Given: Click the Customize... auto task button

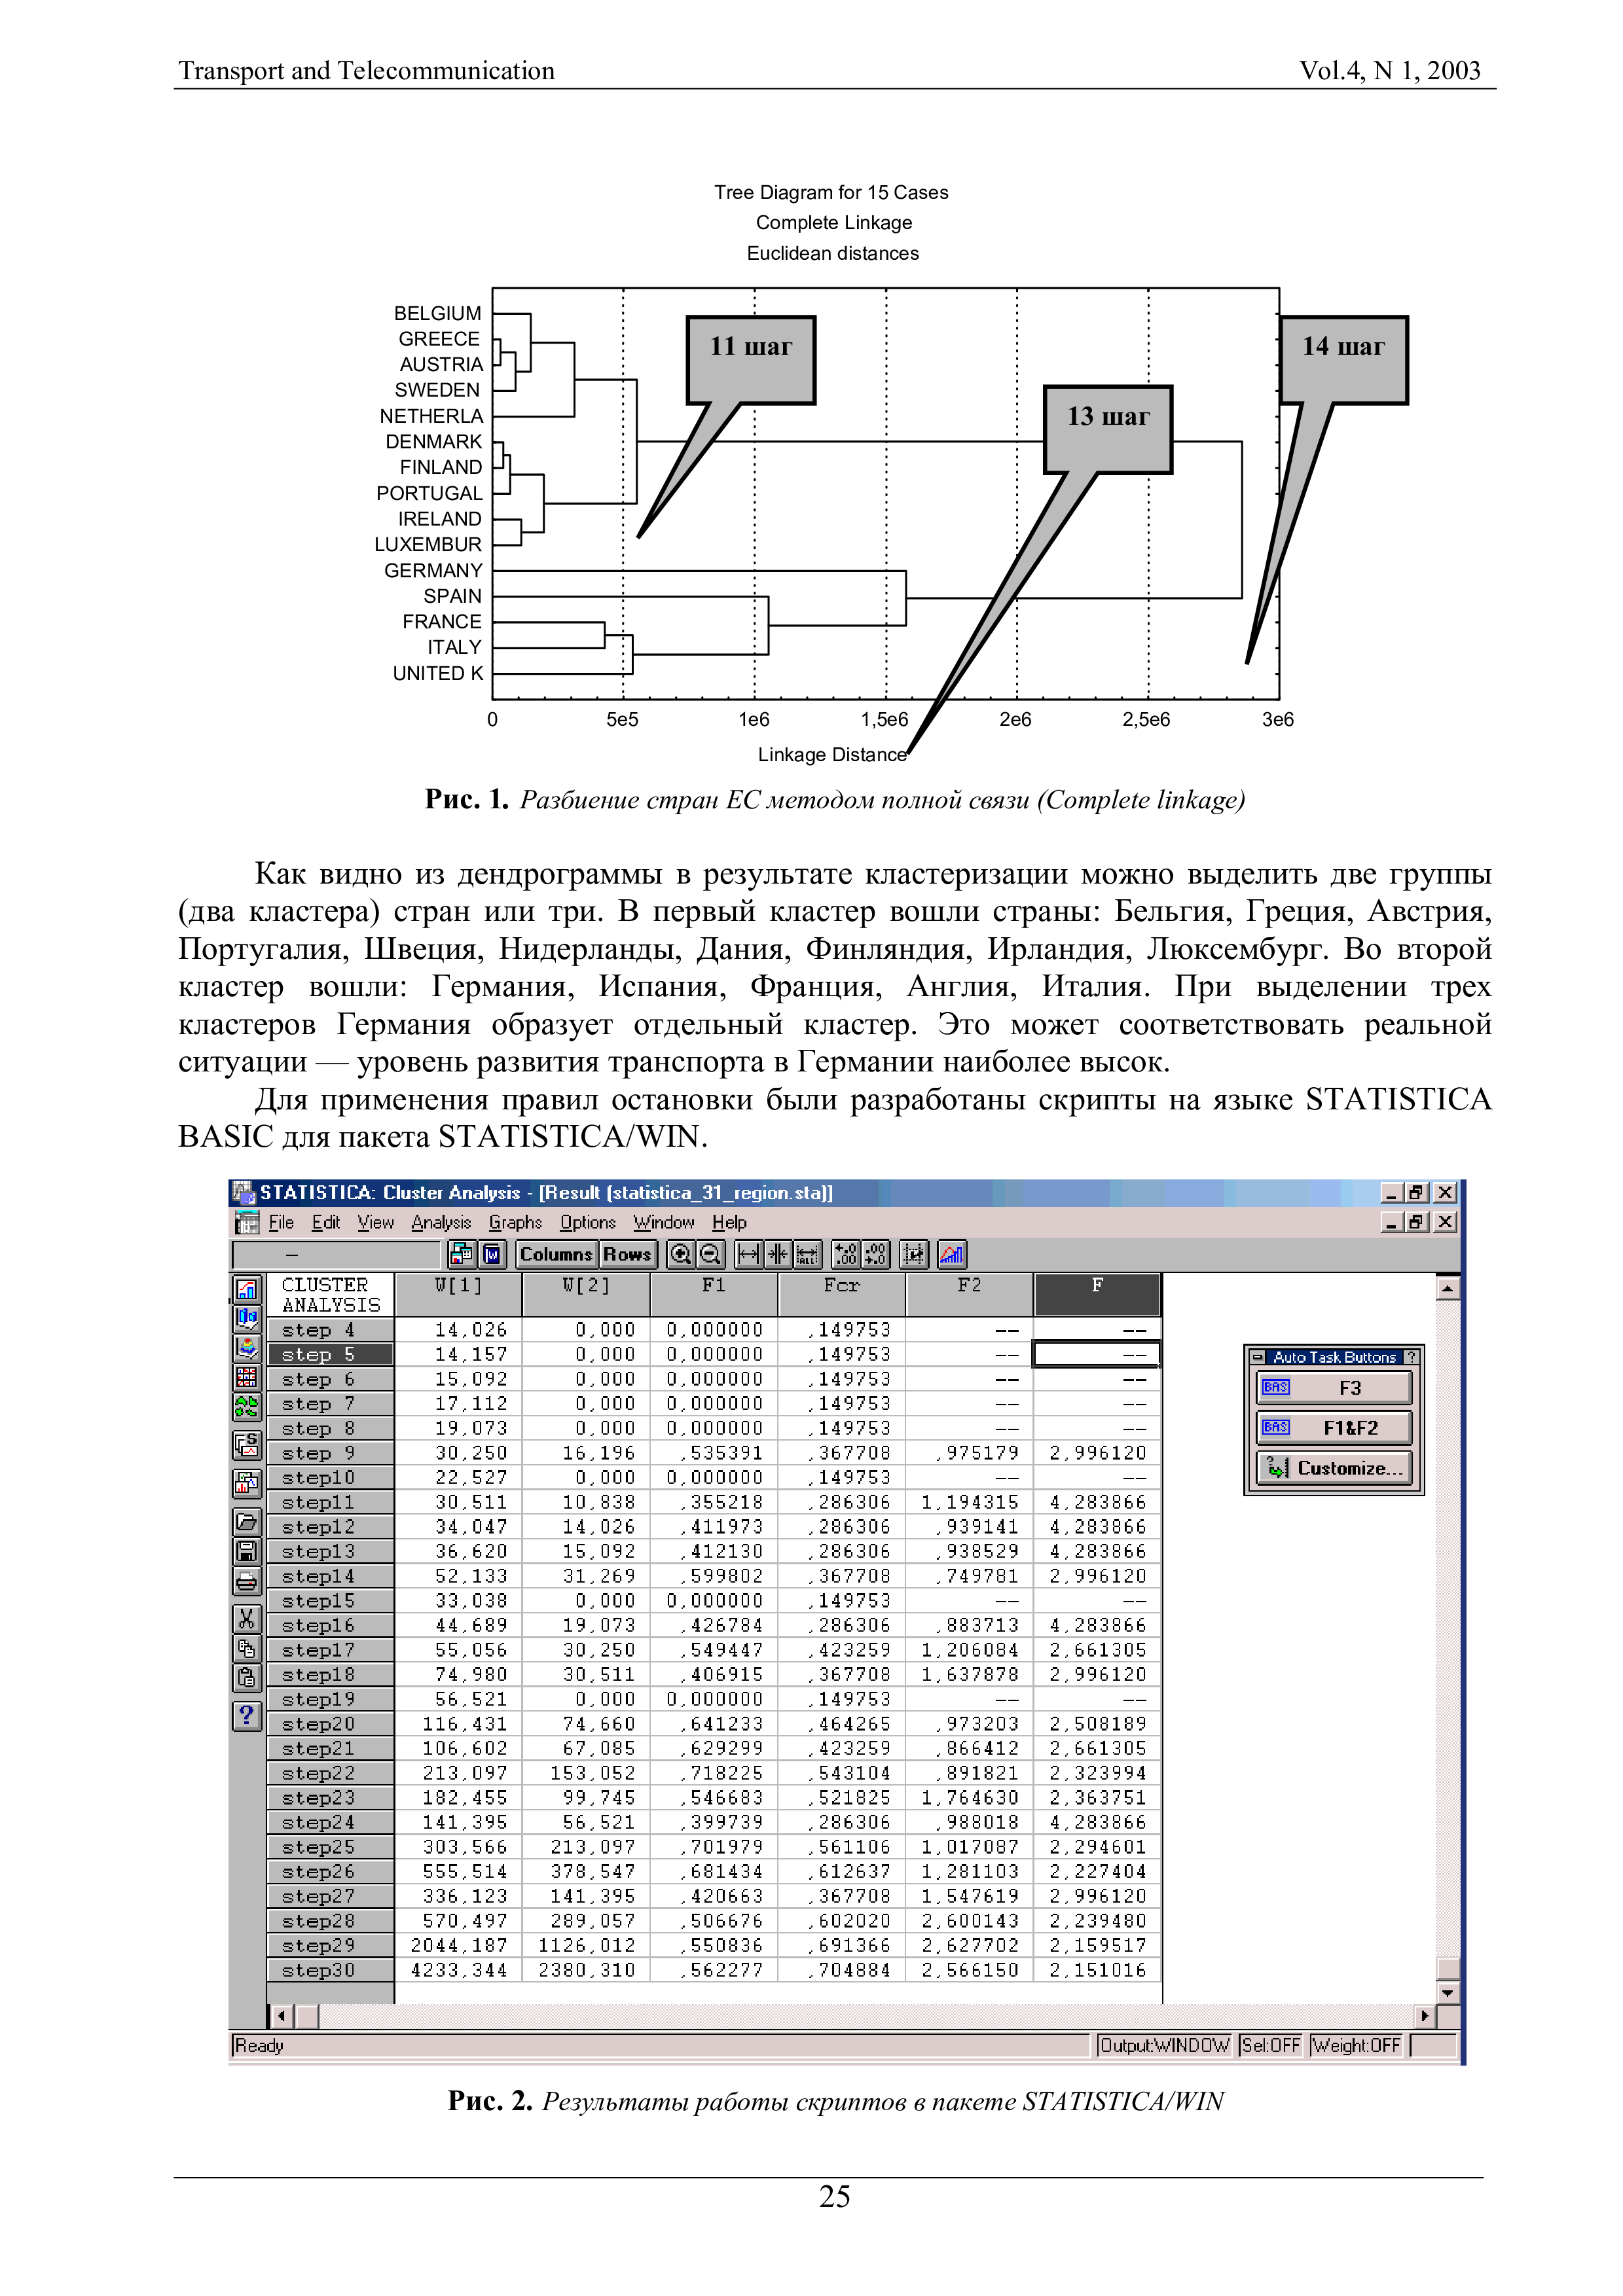Looking at the screenshot, I should [x=1333, y=1468].
